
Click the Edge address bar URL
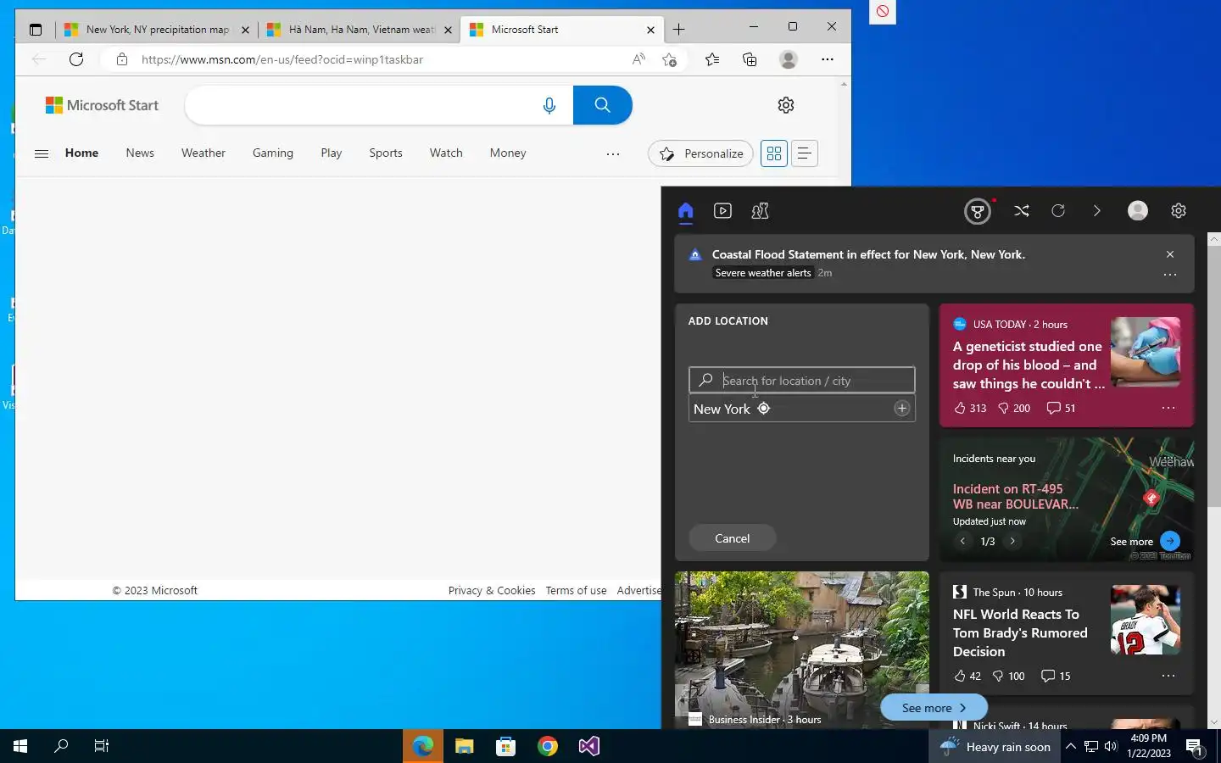[282, 59]
